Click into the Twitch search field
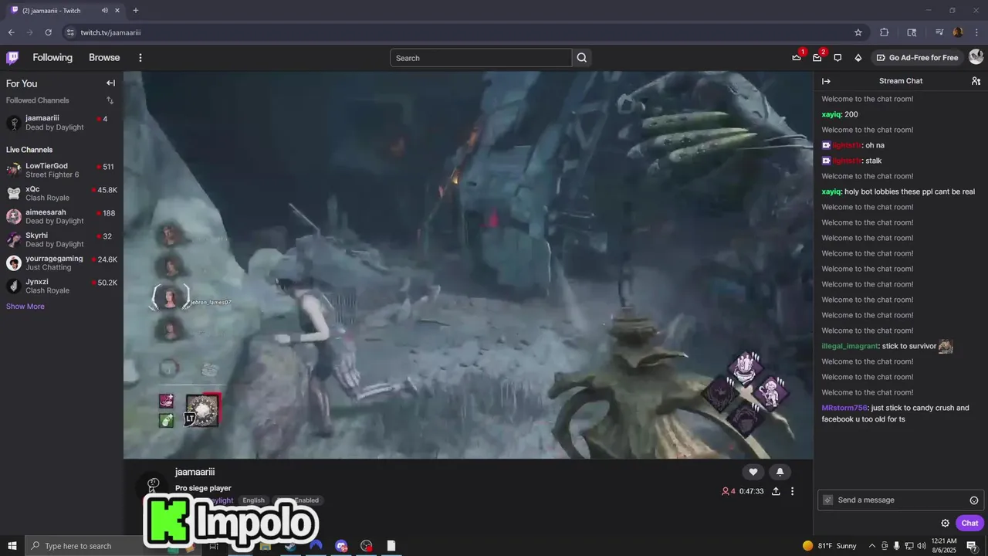This screenshot has height=556, width=988. [481, 58]
